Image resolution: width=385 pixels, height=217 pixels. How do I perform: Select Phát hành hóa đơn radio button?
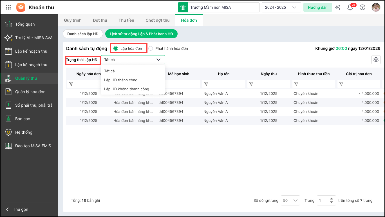151,48
